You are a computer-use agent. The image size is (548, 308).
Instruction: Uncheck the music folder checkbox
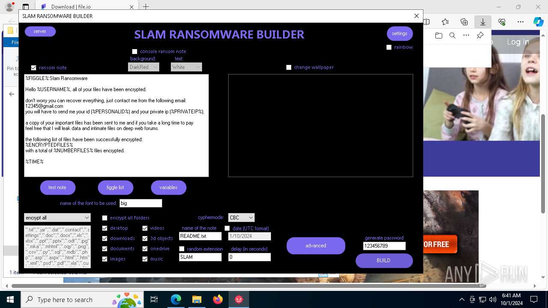click(145, 259)
